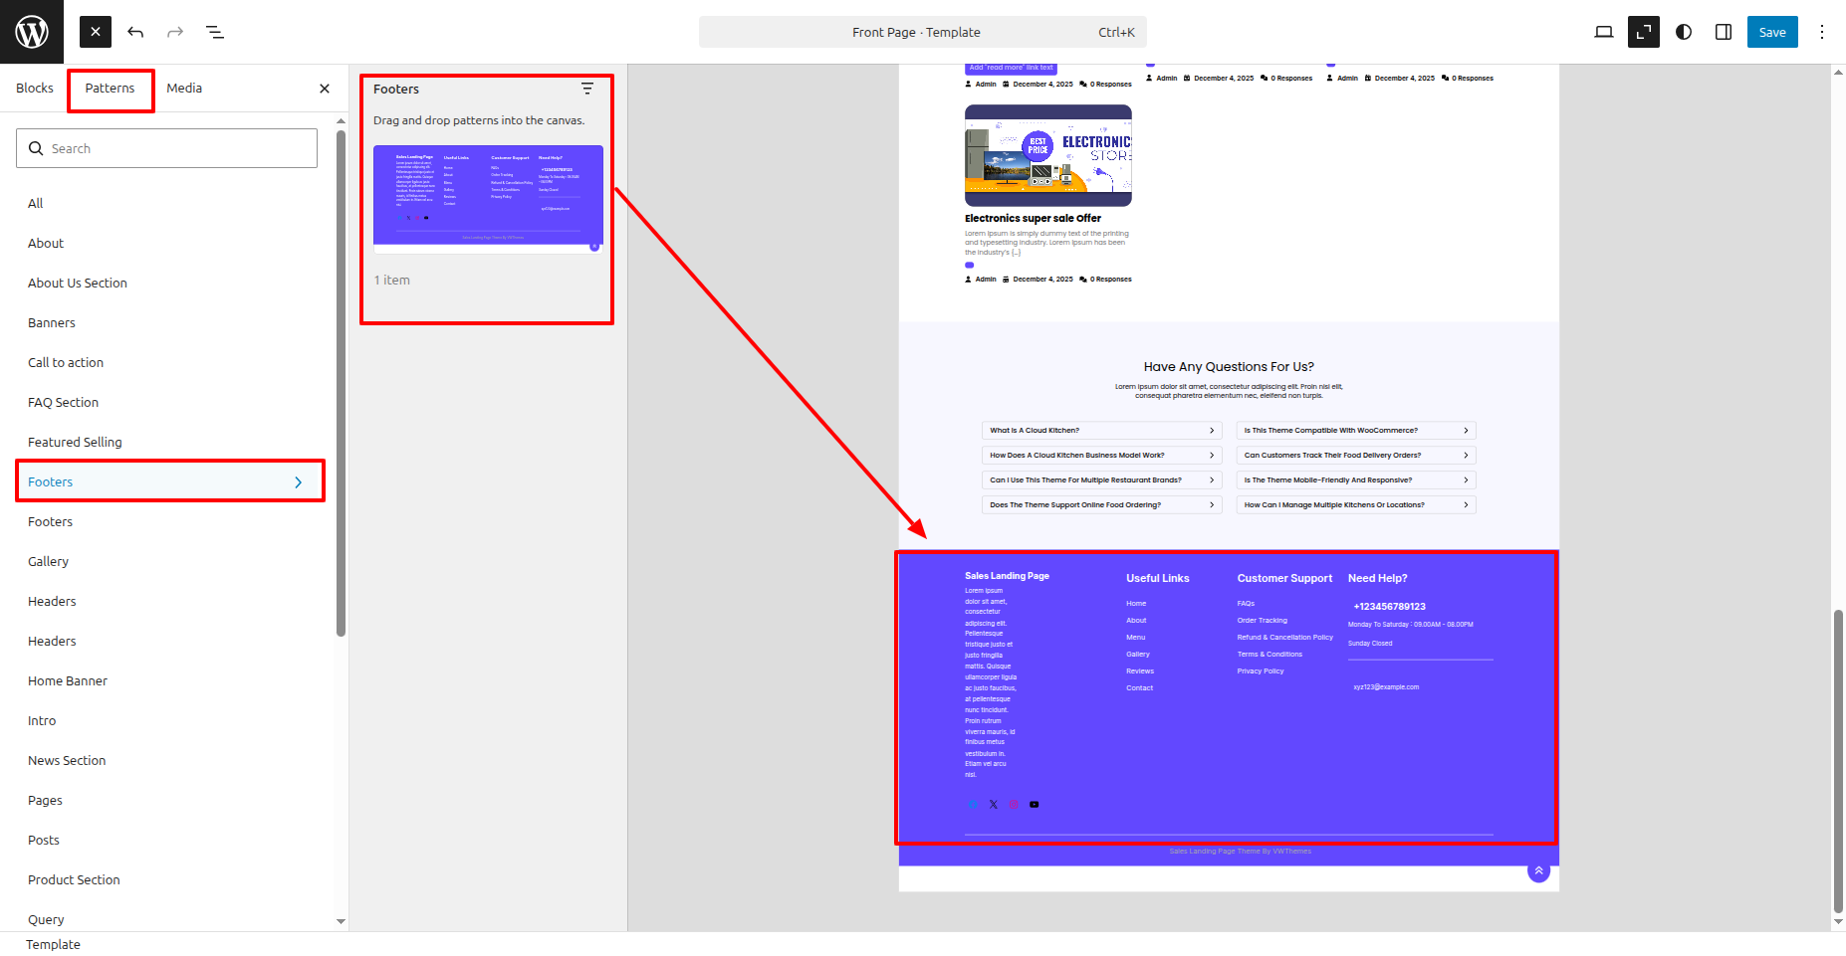Image resolution: width=1846 pixels, height=956 pixels.
Task: Click the scroll-to-top arrow in footer
Action: (x=1538, y=871)
